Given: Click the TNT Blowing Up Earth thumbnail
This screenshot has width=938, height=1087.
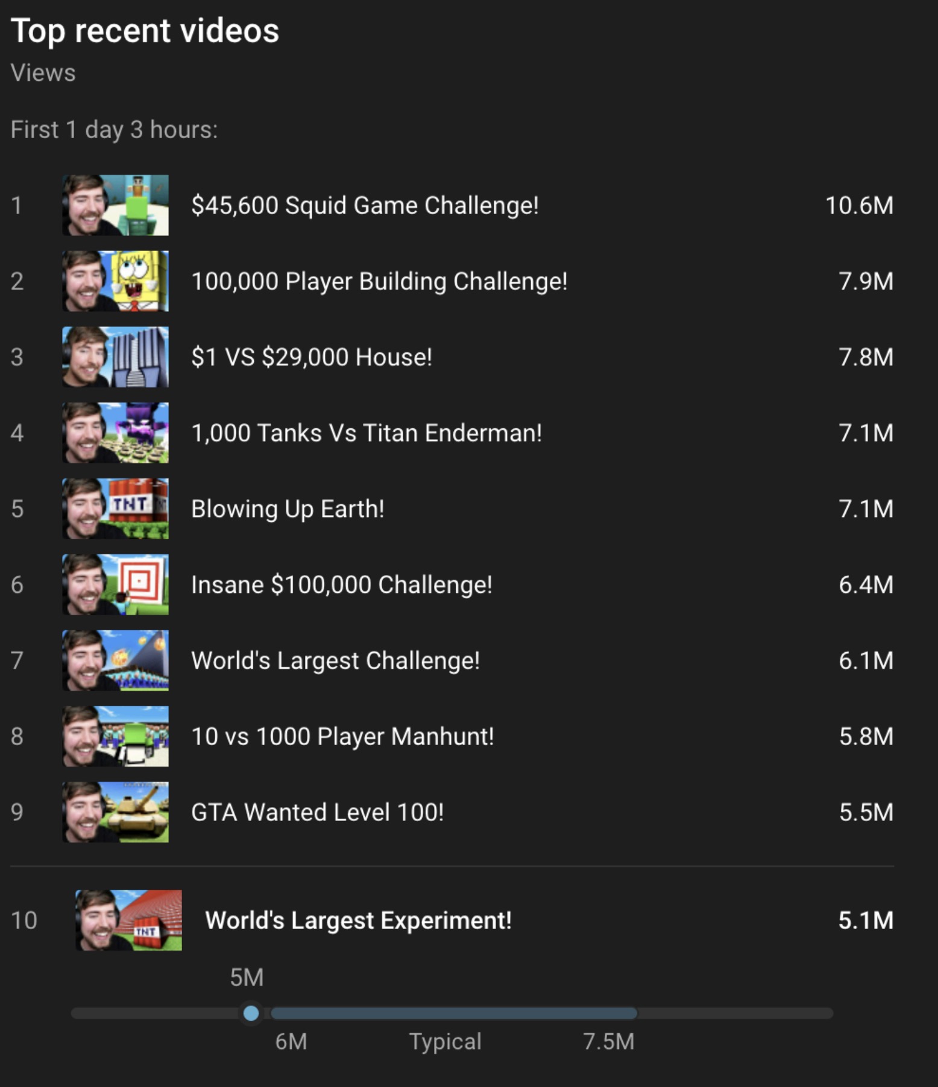Looking at the screenshot, I should (x=115, y=509).
